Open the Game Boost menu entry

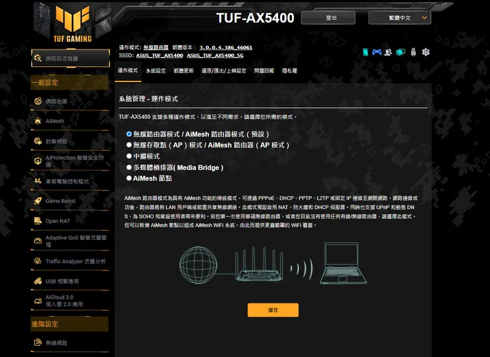coord(70,201)
